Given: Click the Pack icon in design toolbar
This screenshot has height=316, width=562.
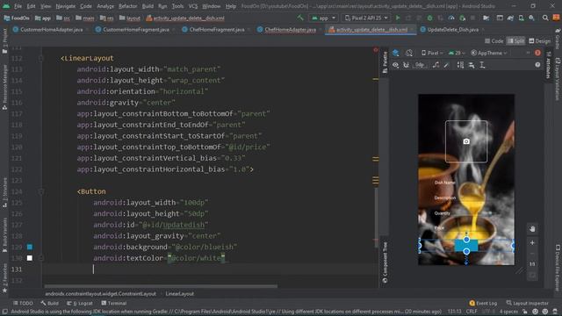Looking at the screenshot, I should [460, 65].
